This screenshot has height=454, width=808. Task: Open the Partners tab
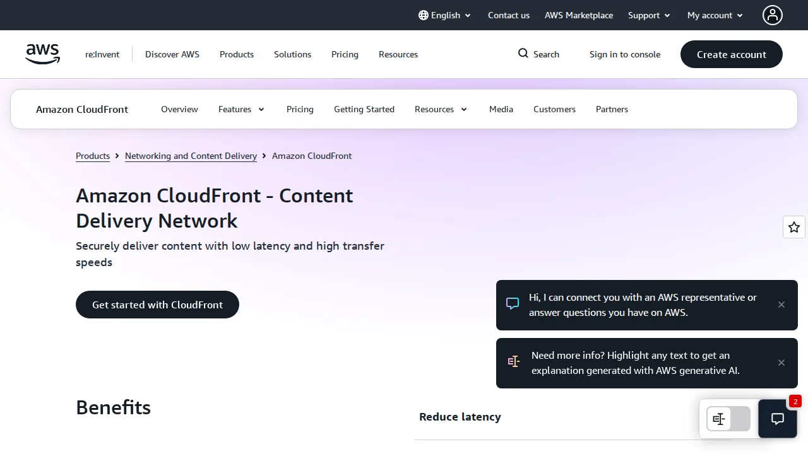pyautogui.click(x=612, y=109)
